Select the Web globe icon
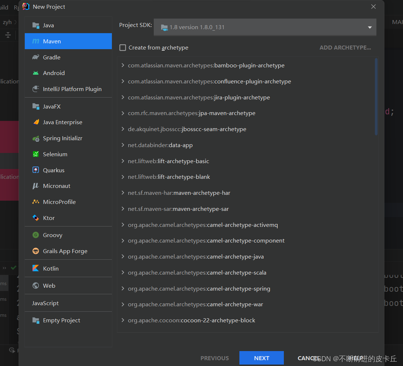403x366 pixels. (x=36, y=286)
